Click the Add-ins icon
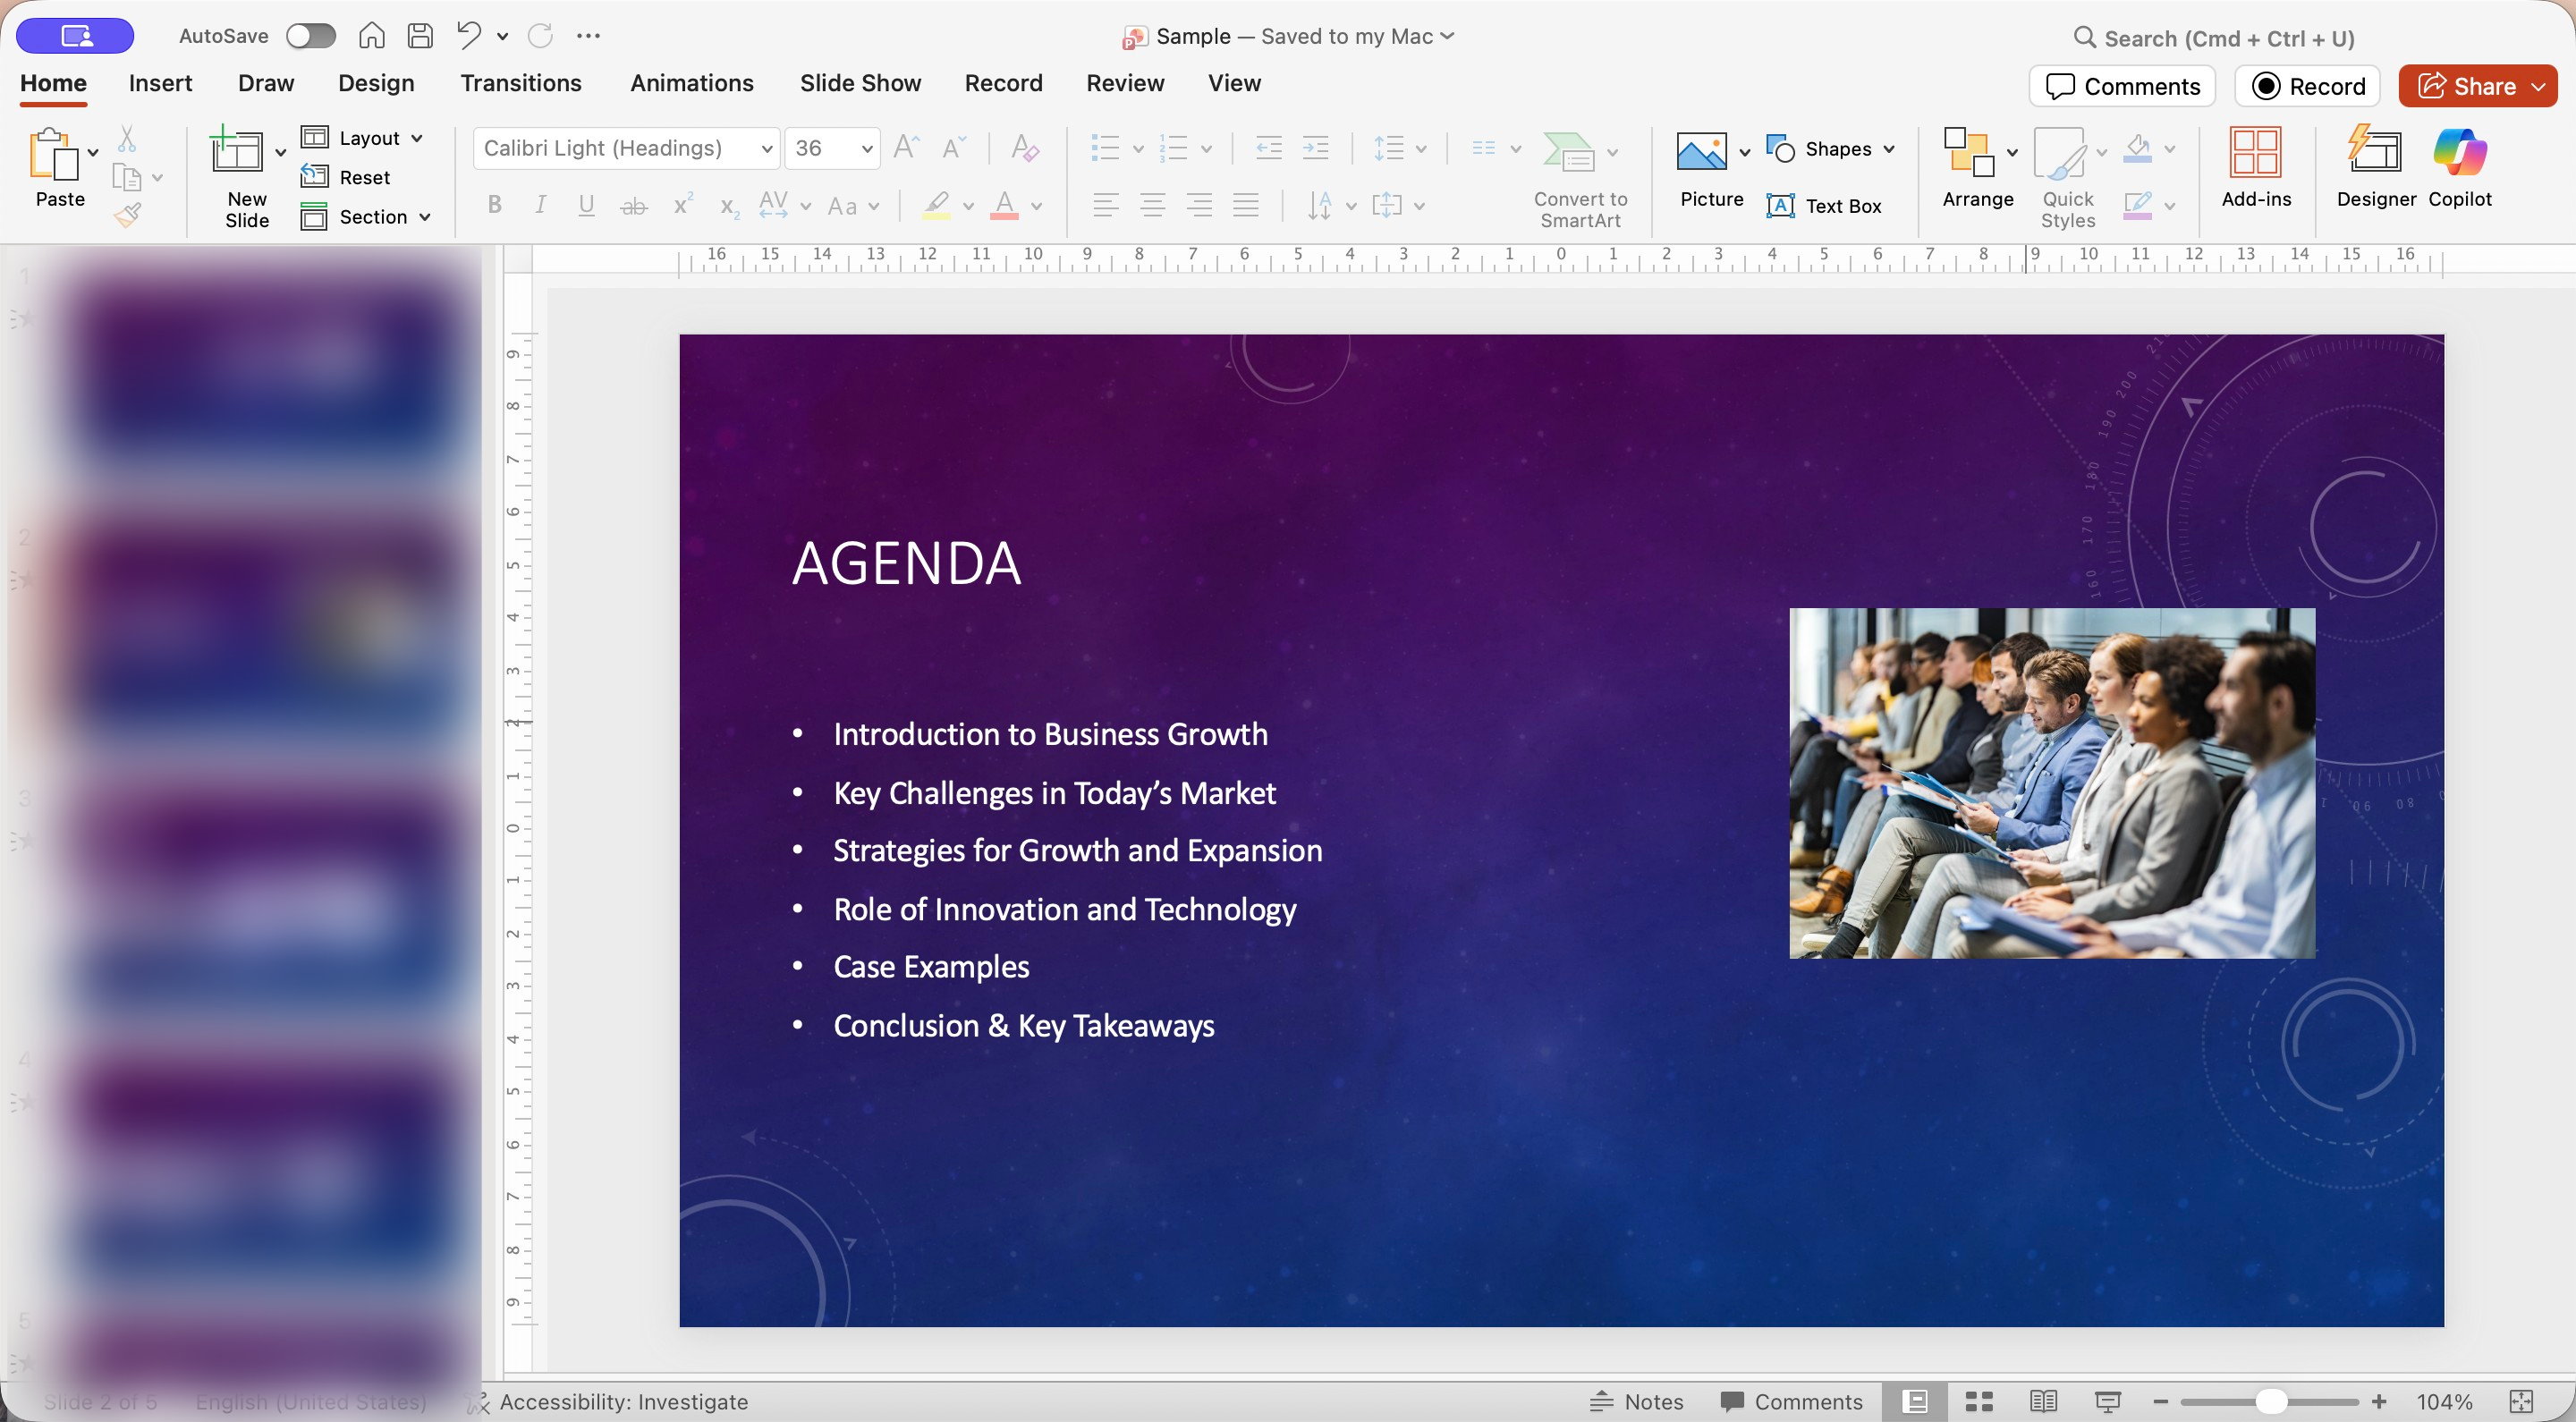Image resolution: width=2576 pixels, height=1422 pixels. coord(2255,154)
